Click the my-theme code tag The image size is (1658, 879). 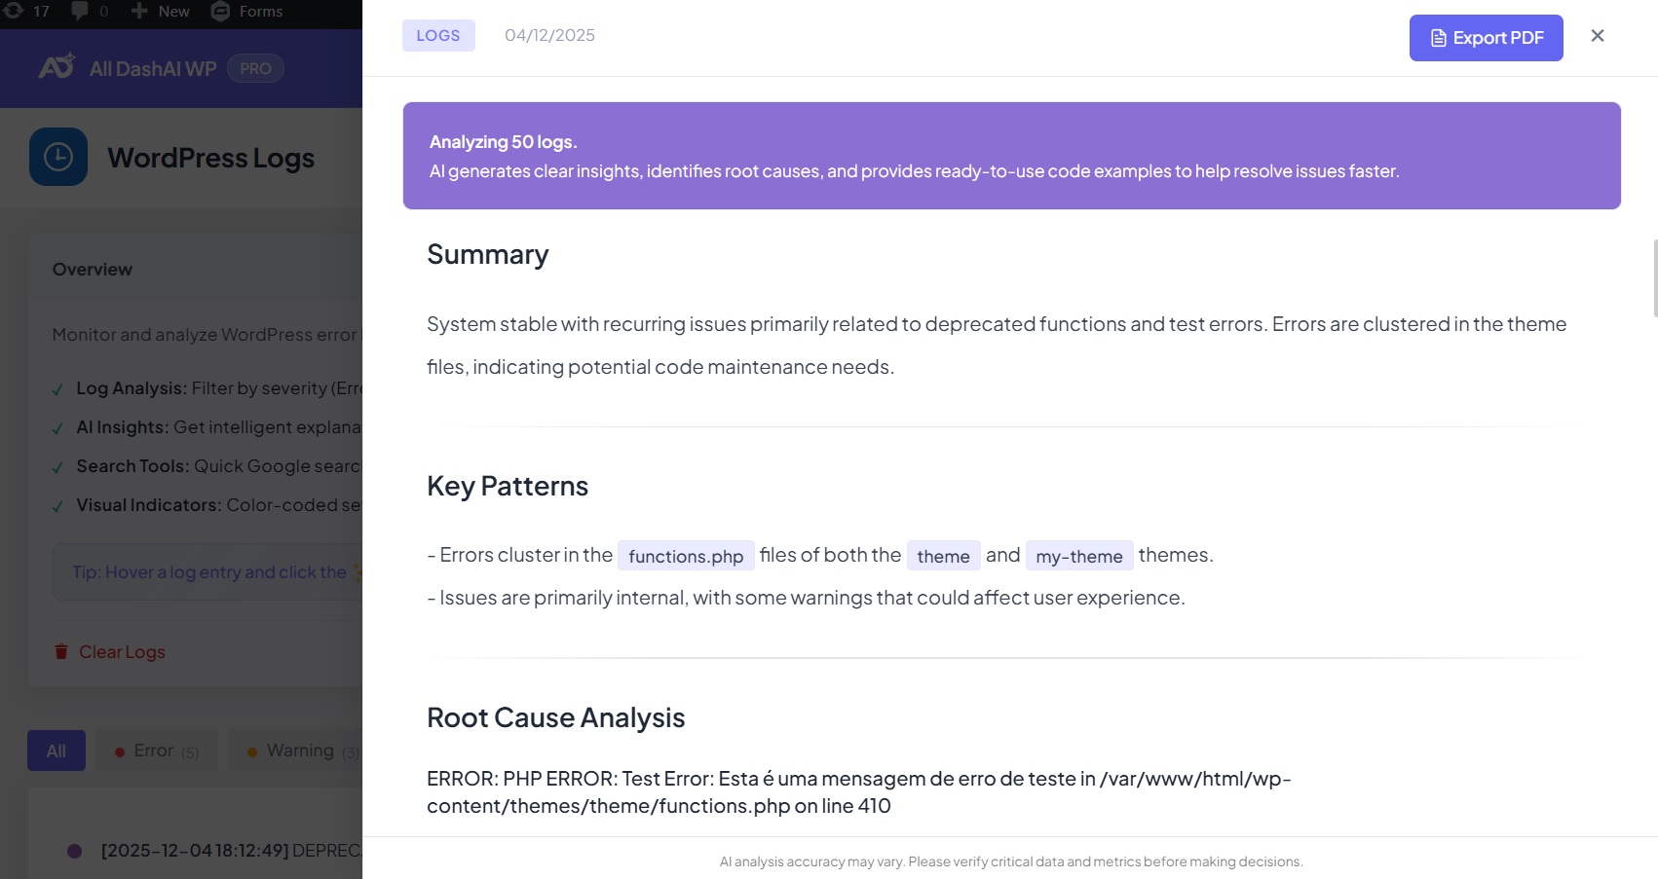1078,556
